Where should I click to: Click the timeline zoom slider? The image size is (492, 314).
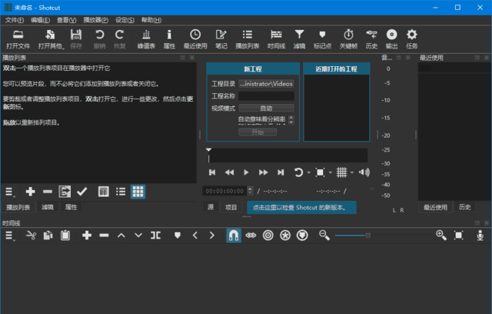(x=383, y=235)
